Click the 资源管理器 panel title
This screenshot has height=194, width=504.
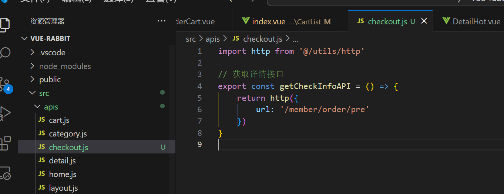click(x=47, y=21)
